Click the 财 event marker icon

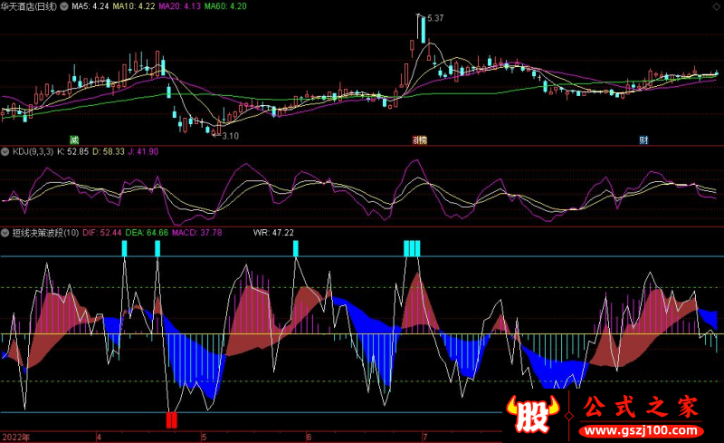643,140
